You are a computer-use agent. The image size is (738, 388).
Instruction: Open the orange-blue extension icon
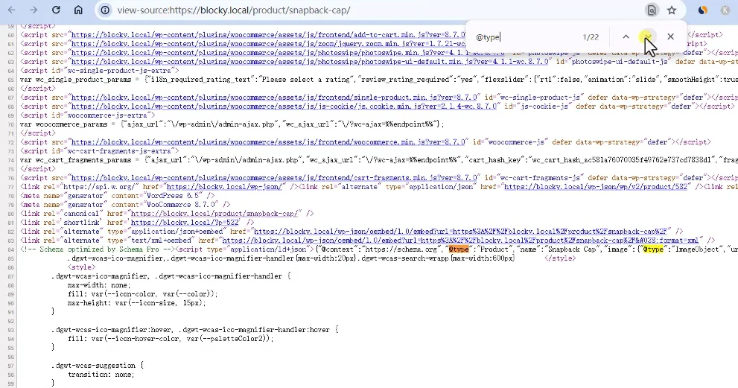pyautogui.click(x=703, y=10)
